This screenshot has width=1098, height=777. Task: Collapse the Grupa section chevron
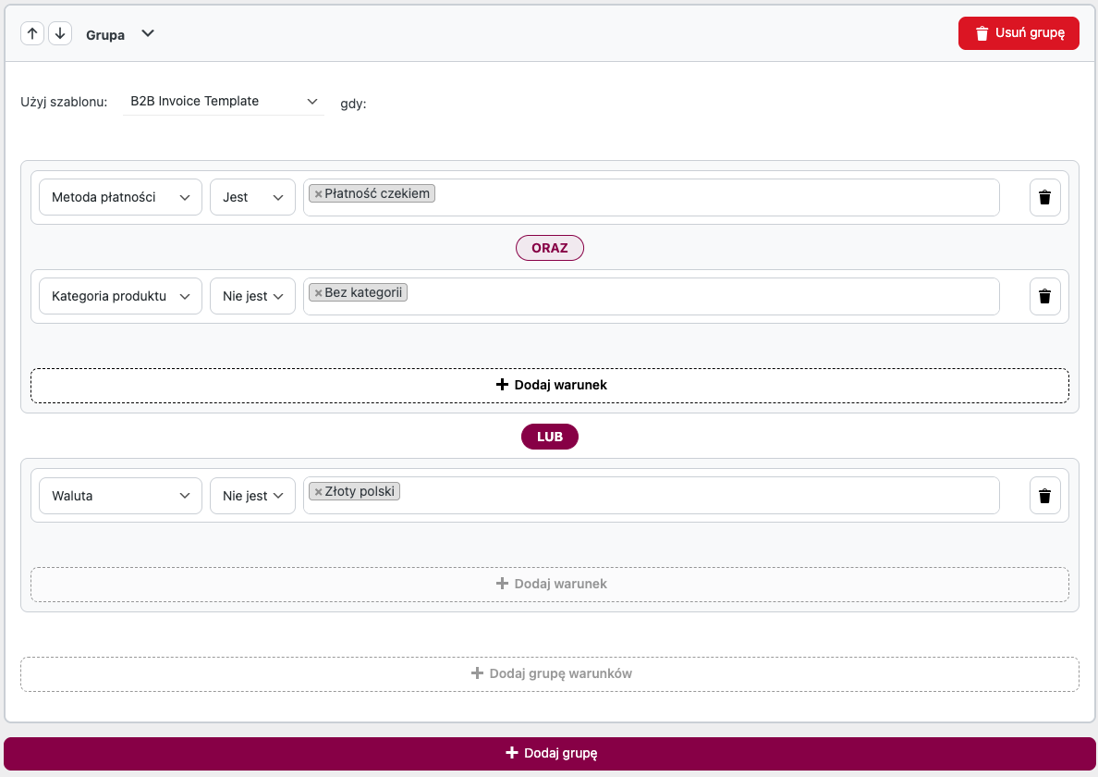[x=148, y=33]
